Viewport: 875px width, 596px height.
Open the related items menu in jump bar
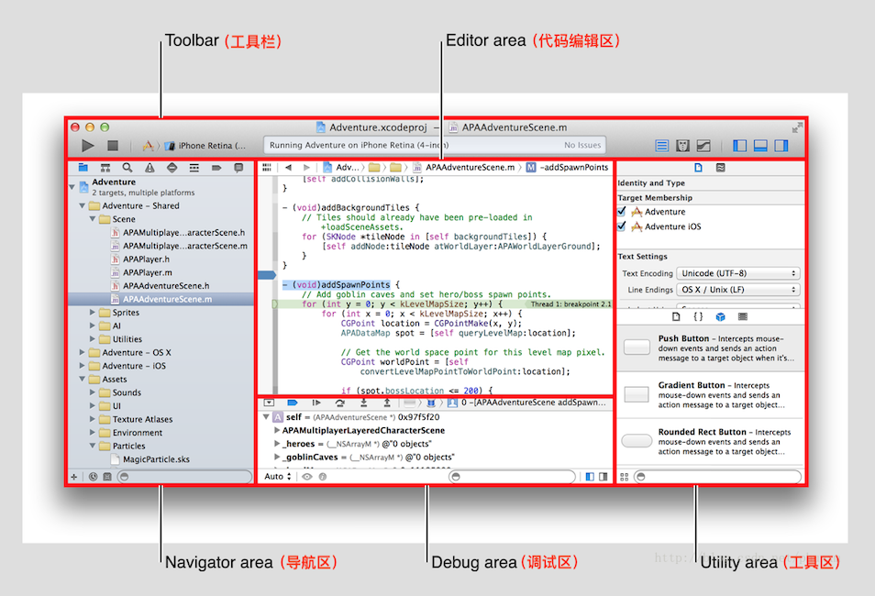pyautogui.click(x=267, y=168)
